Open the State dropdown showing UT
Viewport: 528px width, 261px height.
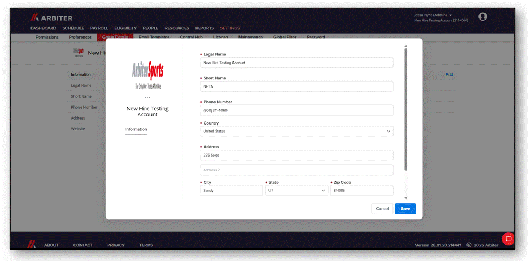[296, 190]
